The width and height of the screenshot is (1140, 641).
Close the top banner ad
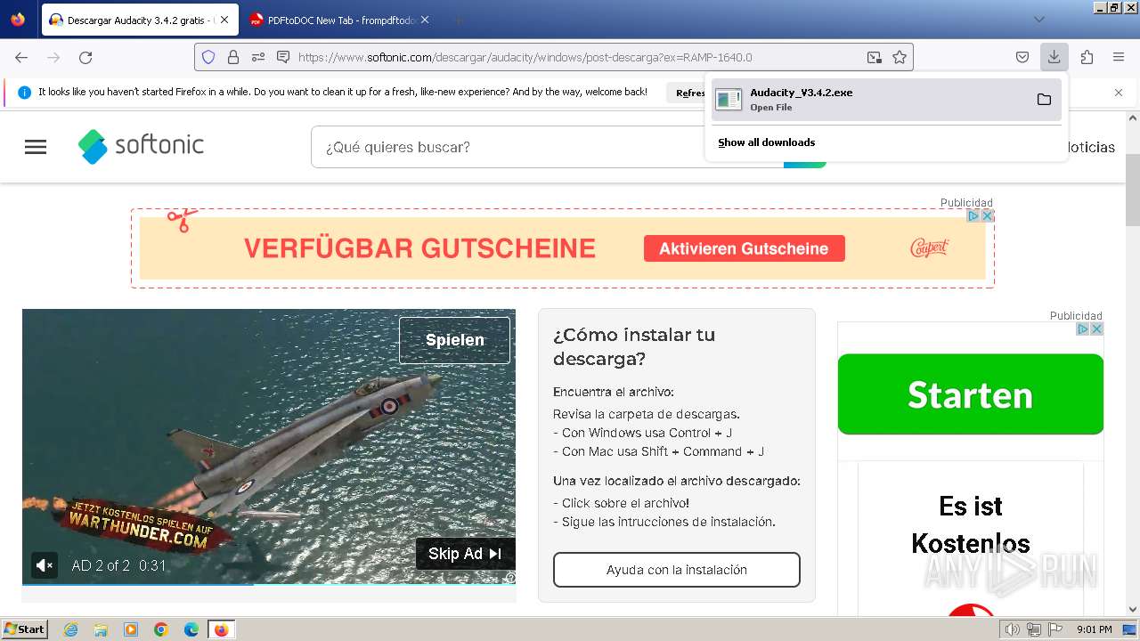point(986,215)
